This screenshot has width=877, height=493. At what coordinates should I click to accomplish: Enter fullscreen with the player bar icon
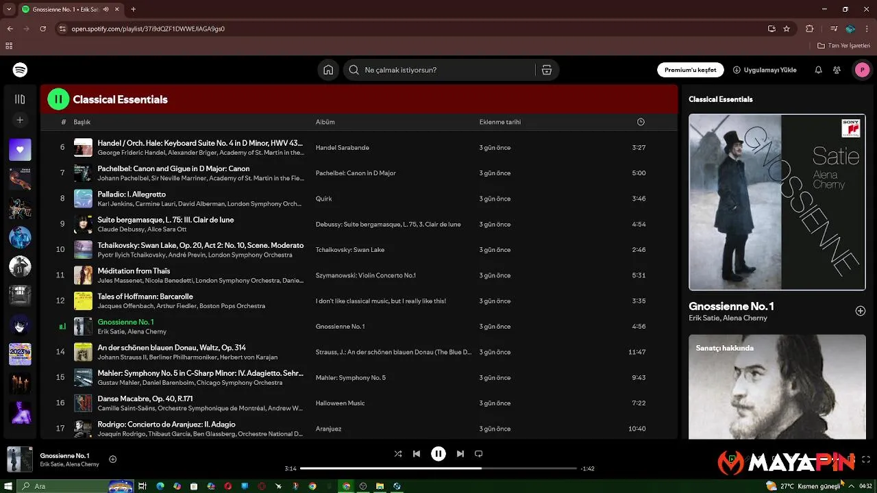point(866,459)
